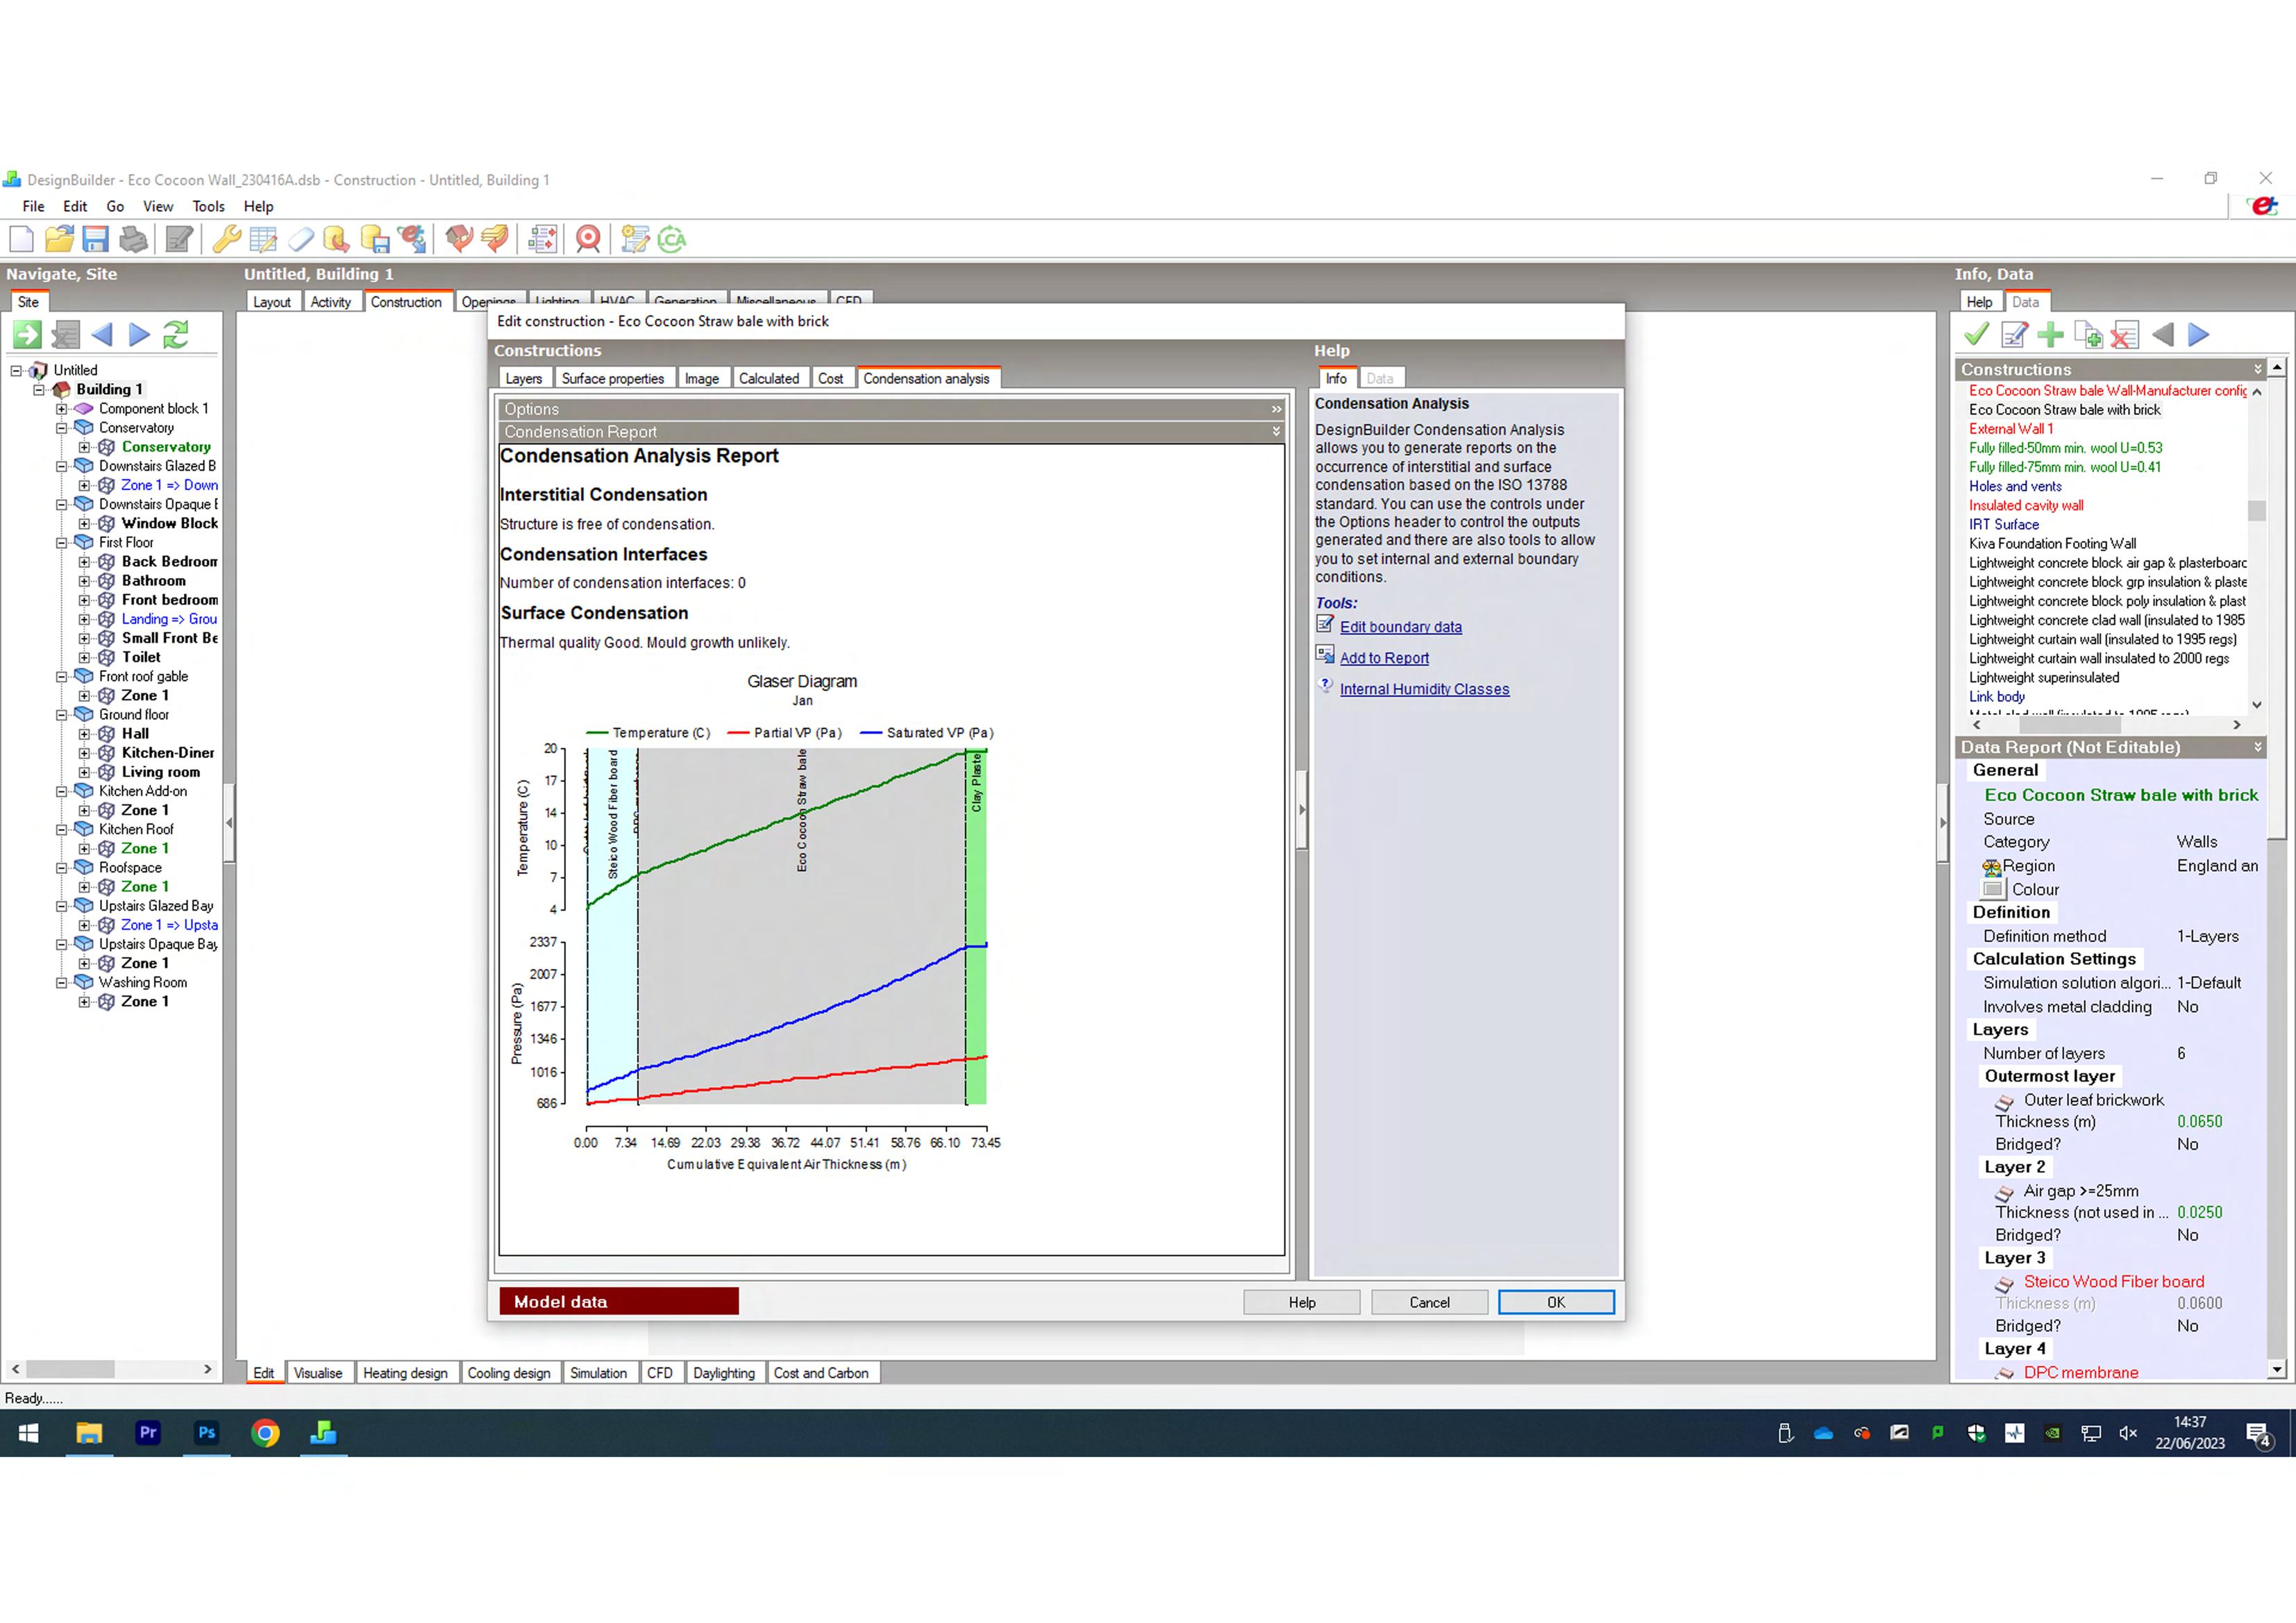
Task: Click the database save icon with floppy disk
Action: click(x=375, y=239)
